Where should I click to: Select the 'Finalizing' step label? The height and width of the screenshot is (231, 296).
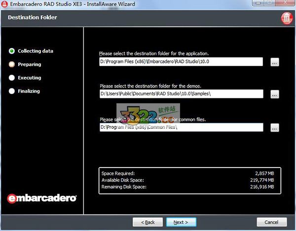(29, 91)
